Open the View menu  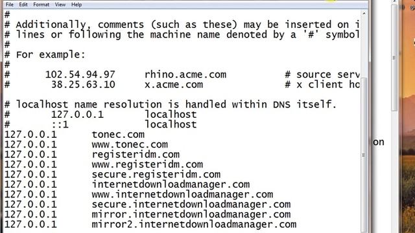(x=60, y=5)
